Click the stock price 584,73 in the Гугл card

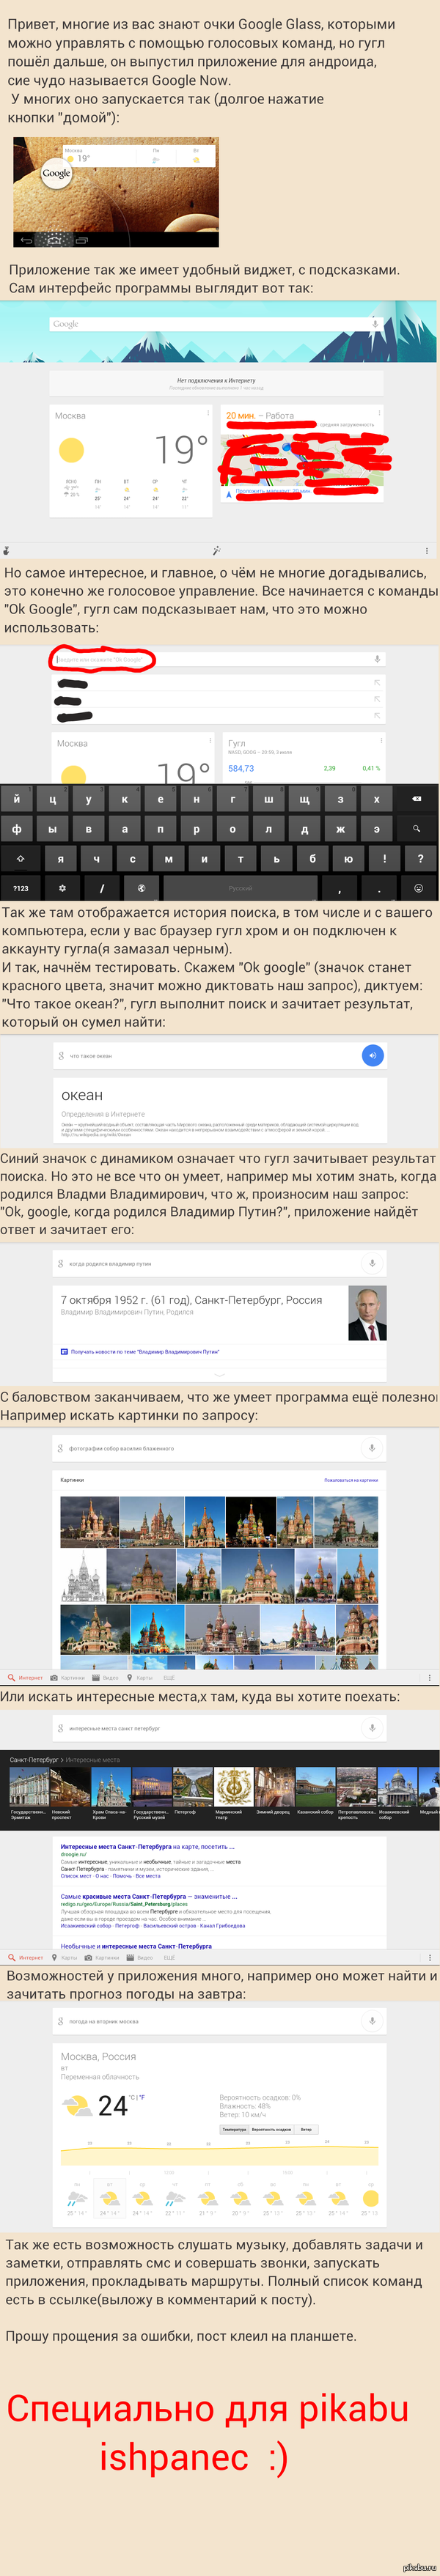241,768
